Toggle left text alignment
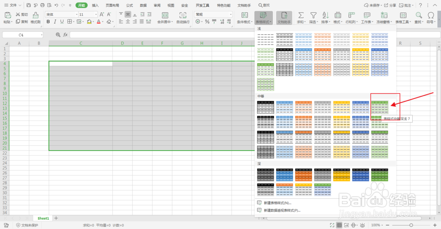 pyautogui.click(x=121, y=22)
